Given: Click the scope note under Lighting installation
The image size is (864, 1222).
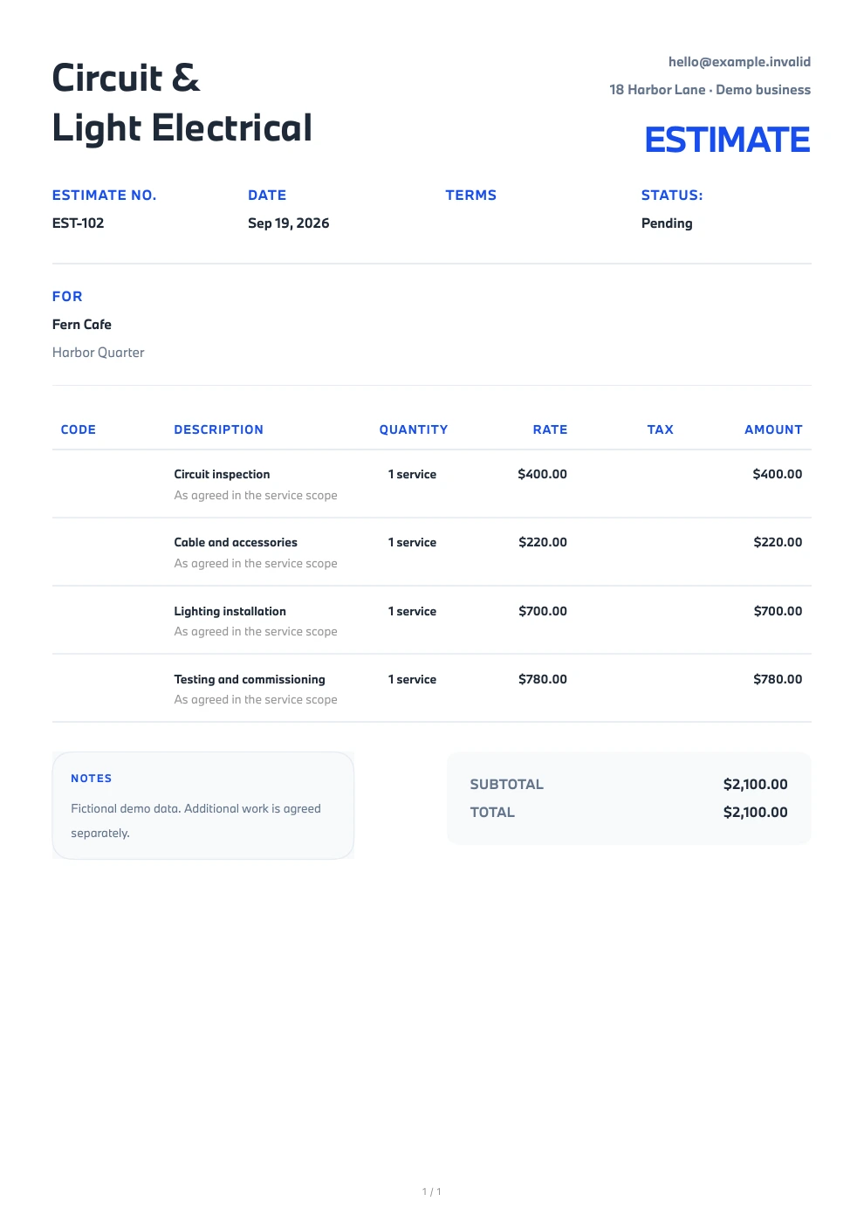Looking at the screenshot, I should (x=256, y=631).
